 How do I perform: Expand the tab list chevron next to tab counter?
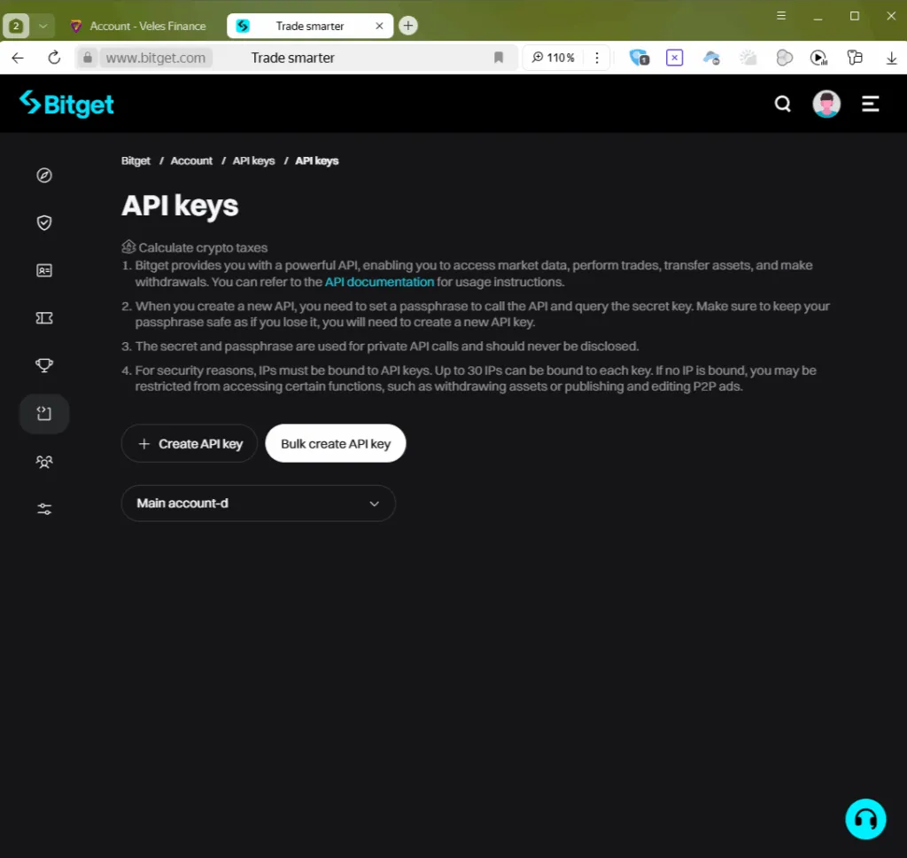click(42, 26)
